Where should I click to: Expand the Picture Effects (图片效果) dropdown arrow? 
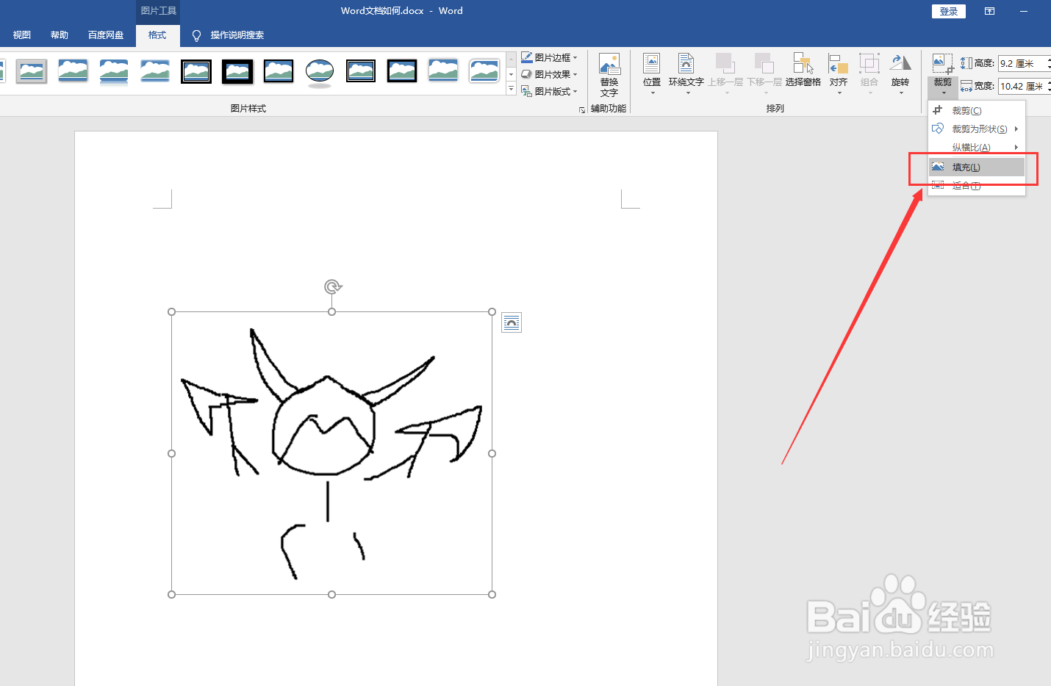pos(575,74)
